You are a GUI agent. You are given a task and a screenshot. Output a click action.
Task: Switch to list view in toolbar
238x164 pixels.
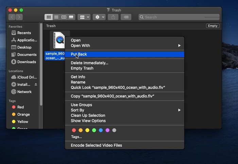(x=56, y=17)
